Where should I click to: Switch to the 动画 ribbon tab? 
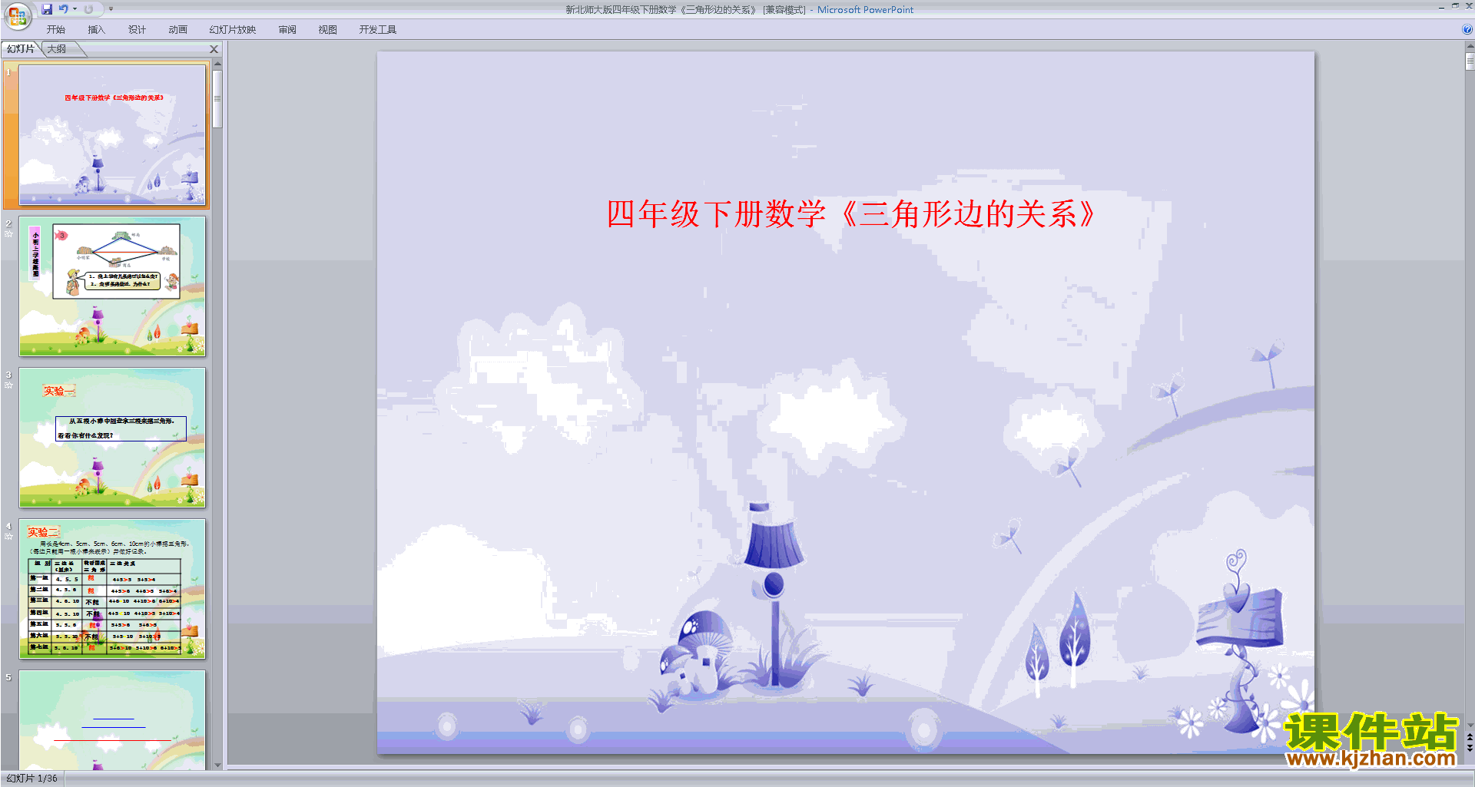pos(177,30)
